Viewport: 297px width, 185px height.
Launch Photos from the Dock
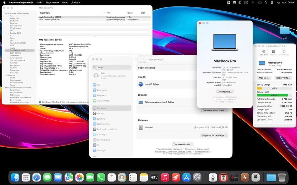[79, 178]
